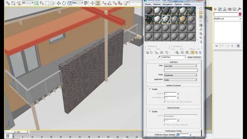Toggle Window/Crossing selection icon

52,3
